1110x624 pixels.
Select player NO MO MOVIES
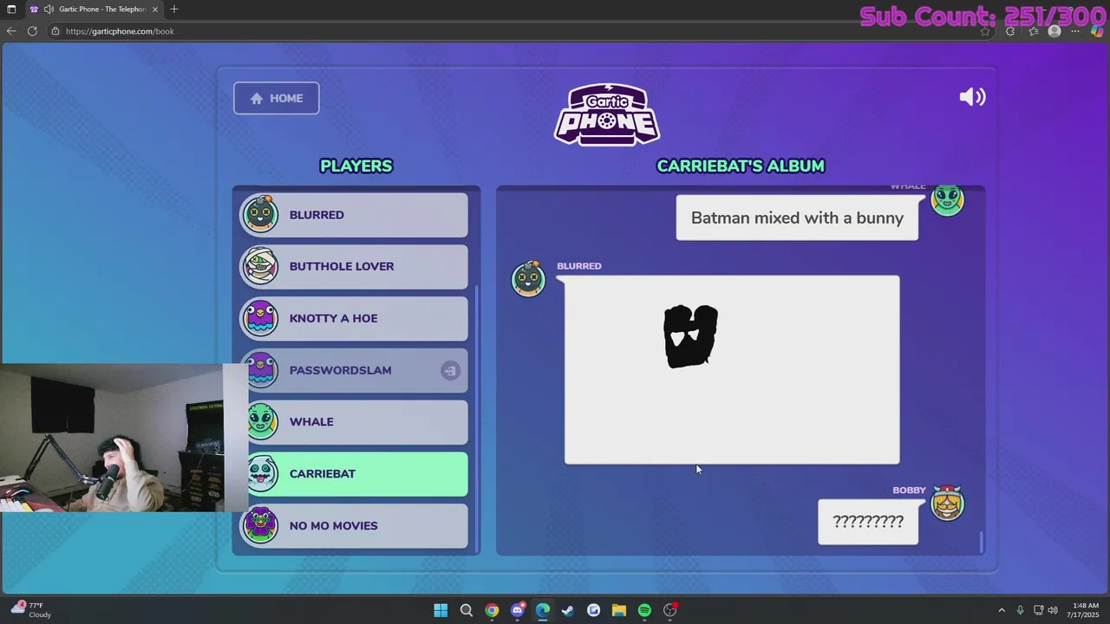354,526
